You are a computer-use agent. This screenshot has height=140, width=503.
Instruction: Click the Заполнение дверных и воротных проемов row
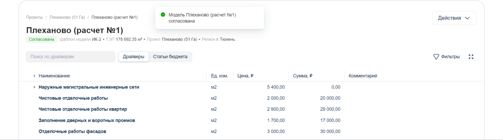(87, 120)
